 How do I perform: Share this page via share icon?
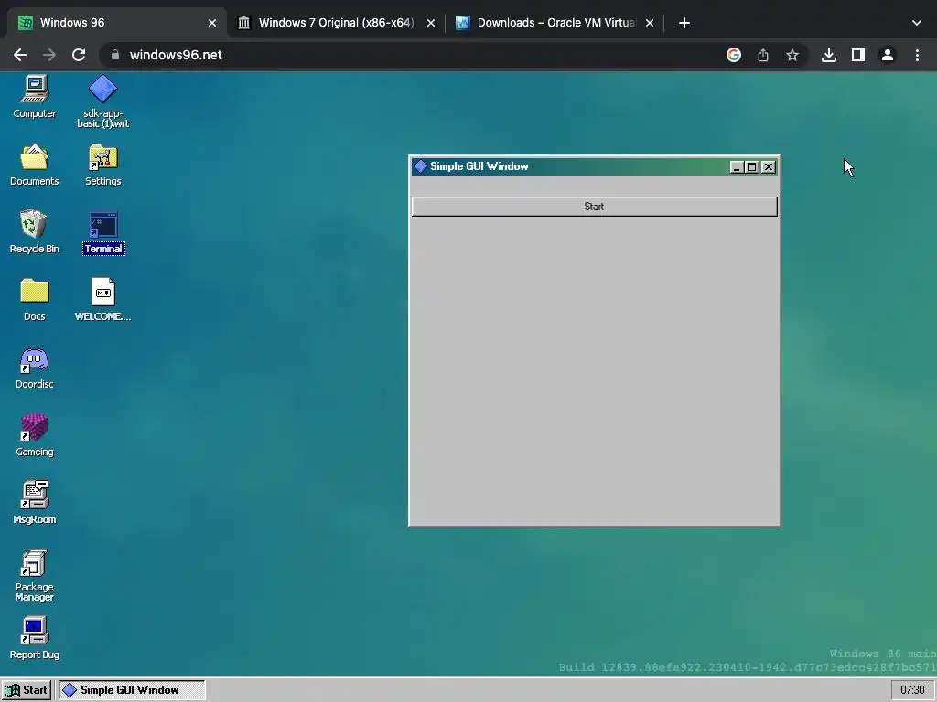[763, 55]
